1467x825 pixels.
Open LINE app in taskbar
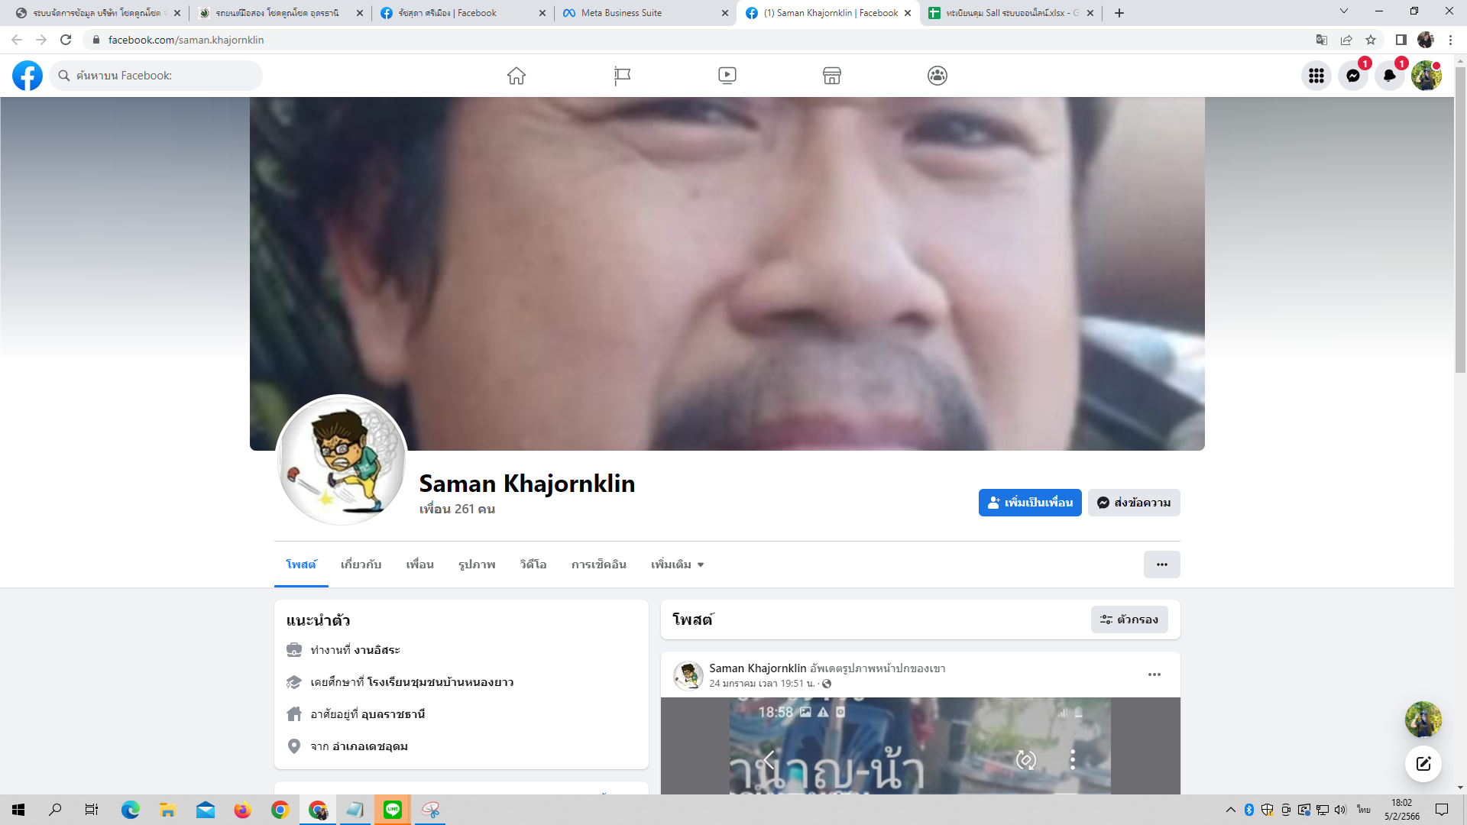(x=393, y=810)
